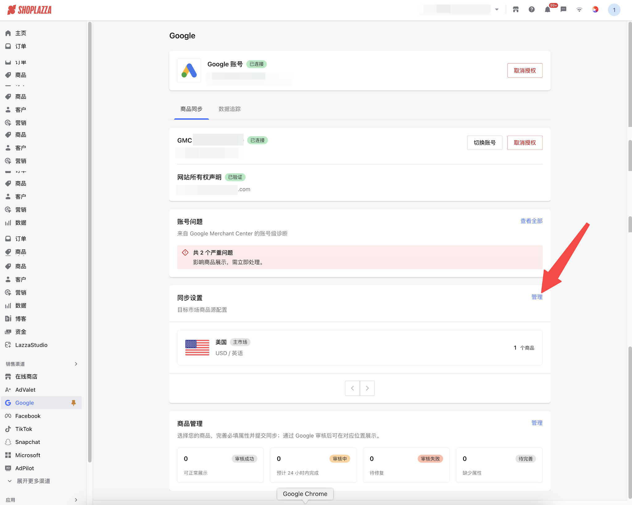The height and width of the screenshot is (505, 632).
Task: Click 取消授权 for GMC
Action: [525, 143]
